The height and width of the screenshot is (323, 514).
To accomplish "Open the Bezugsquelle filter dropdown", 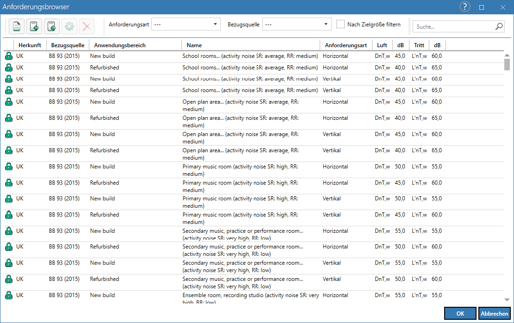I will [x=297, y=24].
